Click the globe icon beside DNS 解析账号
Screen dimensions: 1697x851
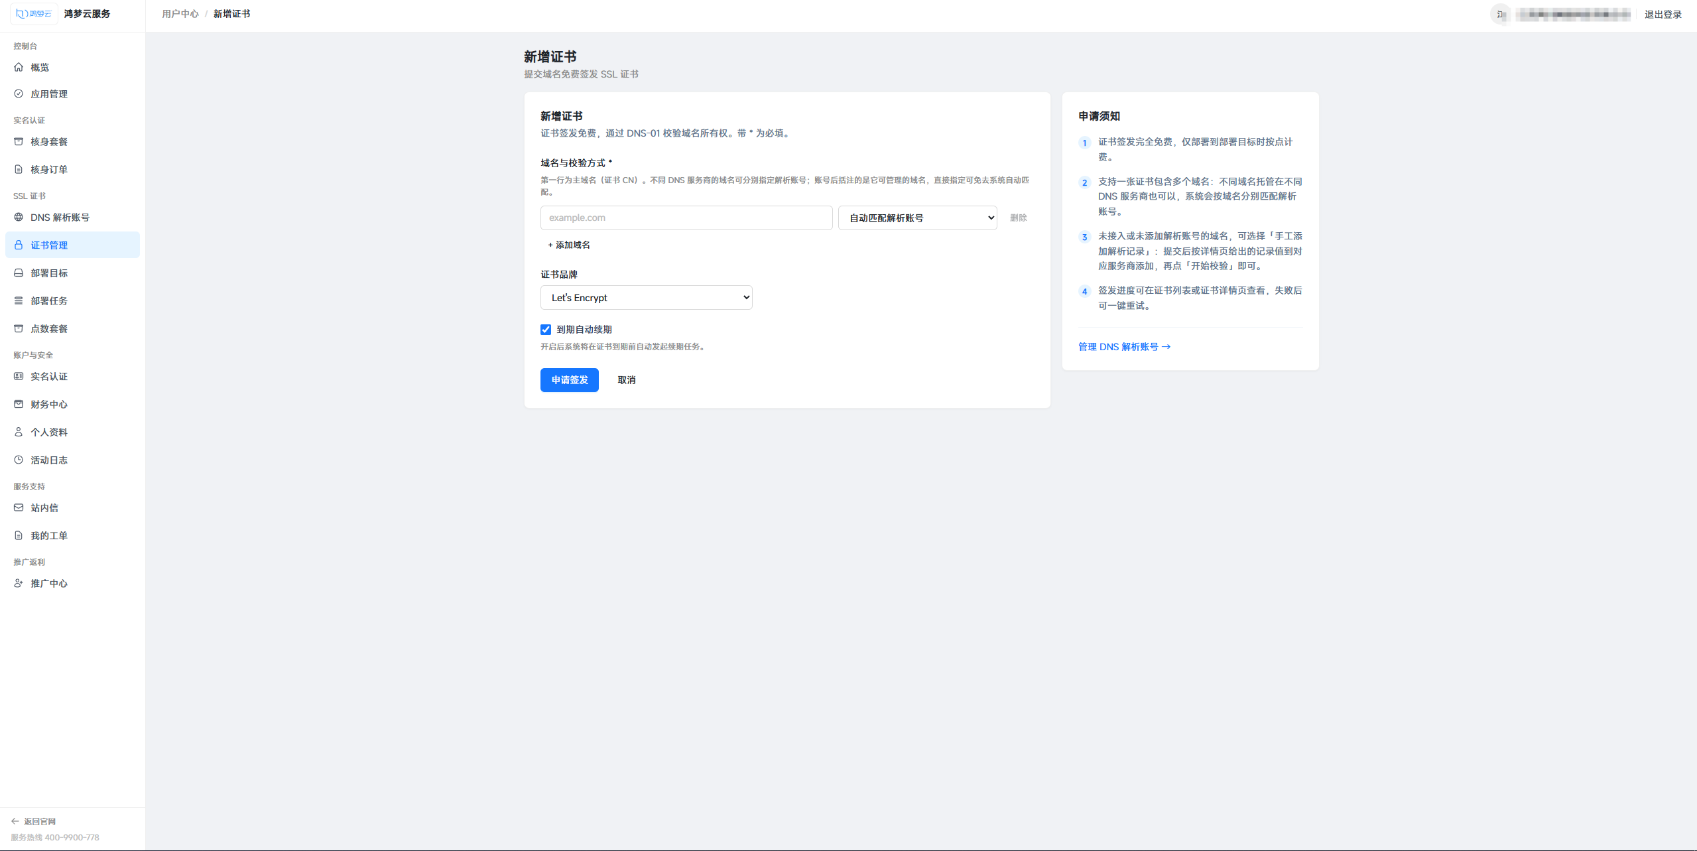pyautogui.click(x=19, y=217)
